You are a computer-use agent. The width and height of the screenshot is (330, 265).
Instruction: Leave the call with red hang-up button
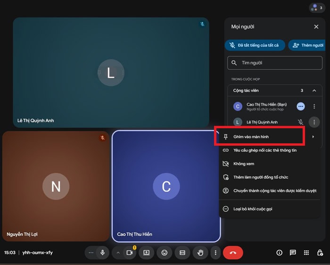tap(233, 252)
